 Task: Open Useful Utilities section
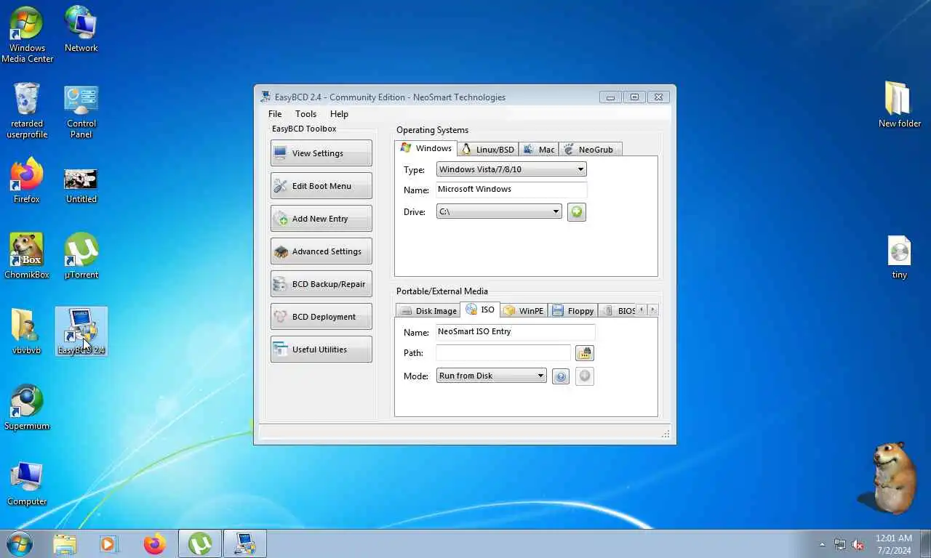coord(321,349)
